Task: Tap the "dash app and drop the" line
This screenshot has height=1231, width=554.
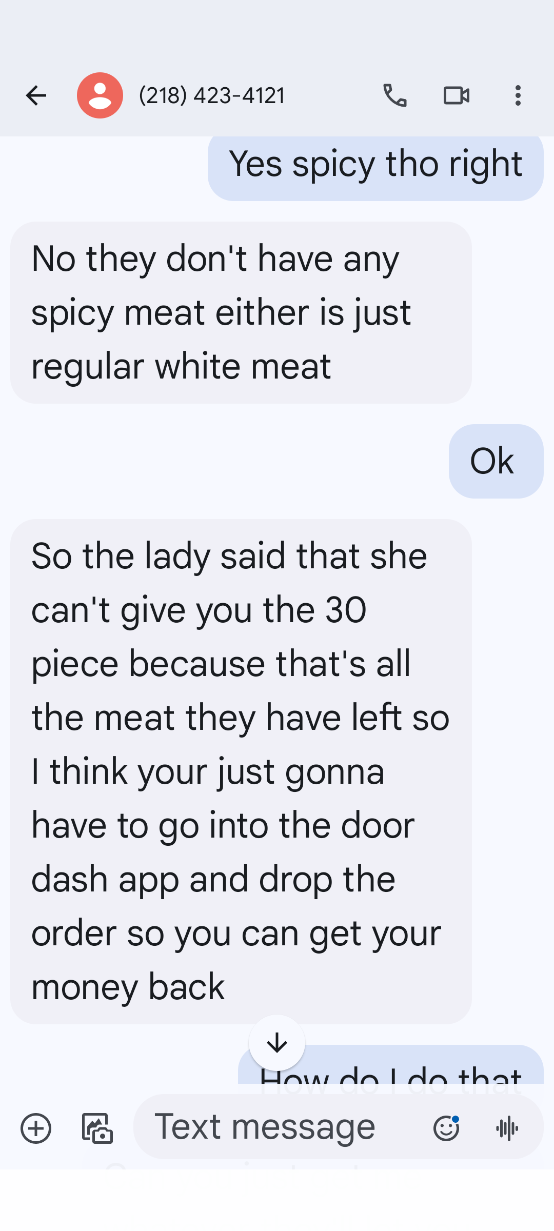Action: [x=213, y=879]
